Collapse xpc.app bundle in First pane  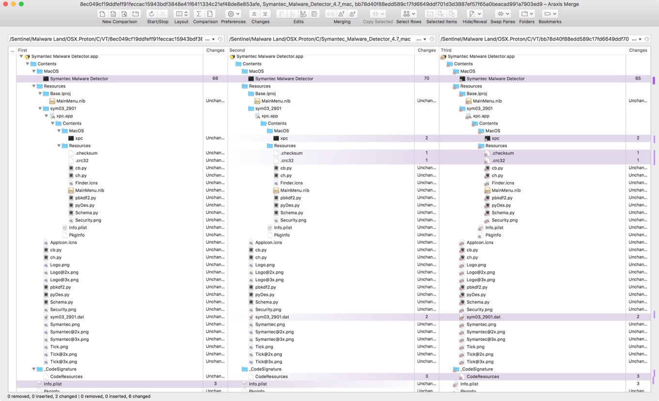pyautogui.click(x=47, y=116)
